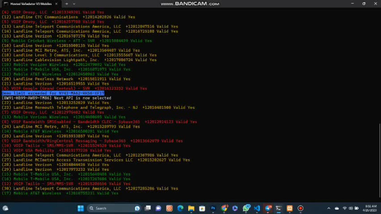Click "(9) VOIP Bandwidth/RingCentral Messaging" row
381x214 pixels.
coord(92,141)
